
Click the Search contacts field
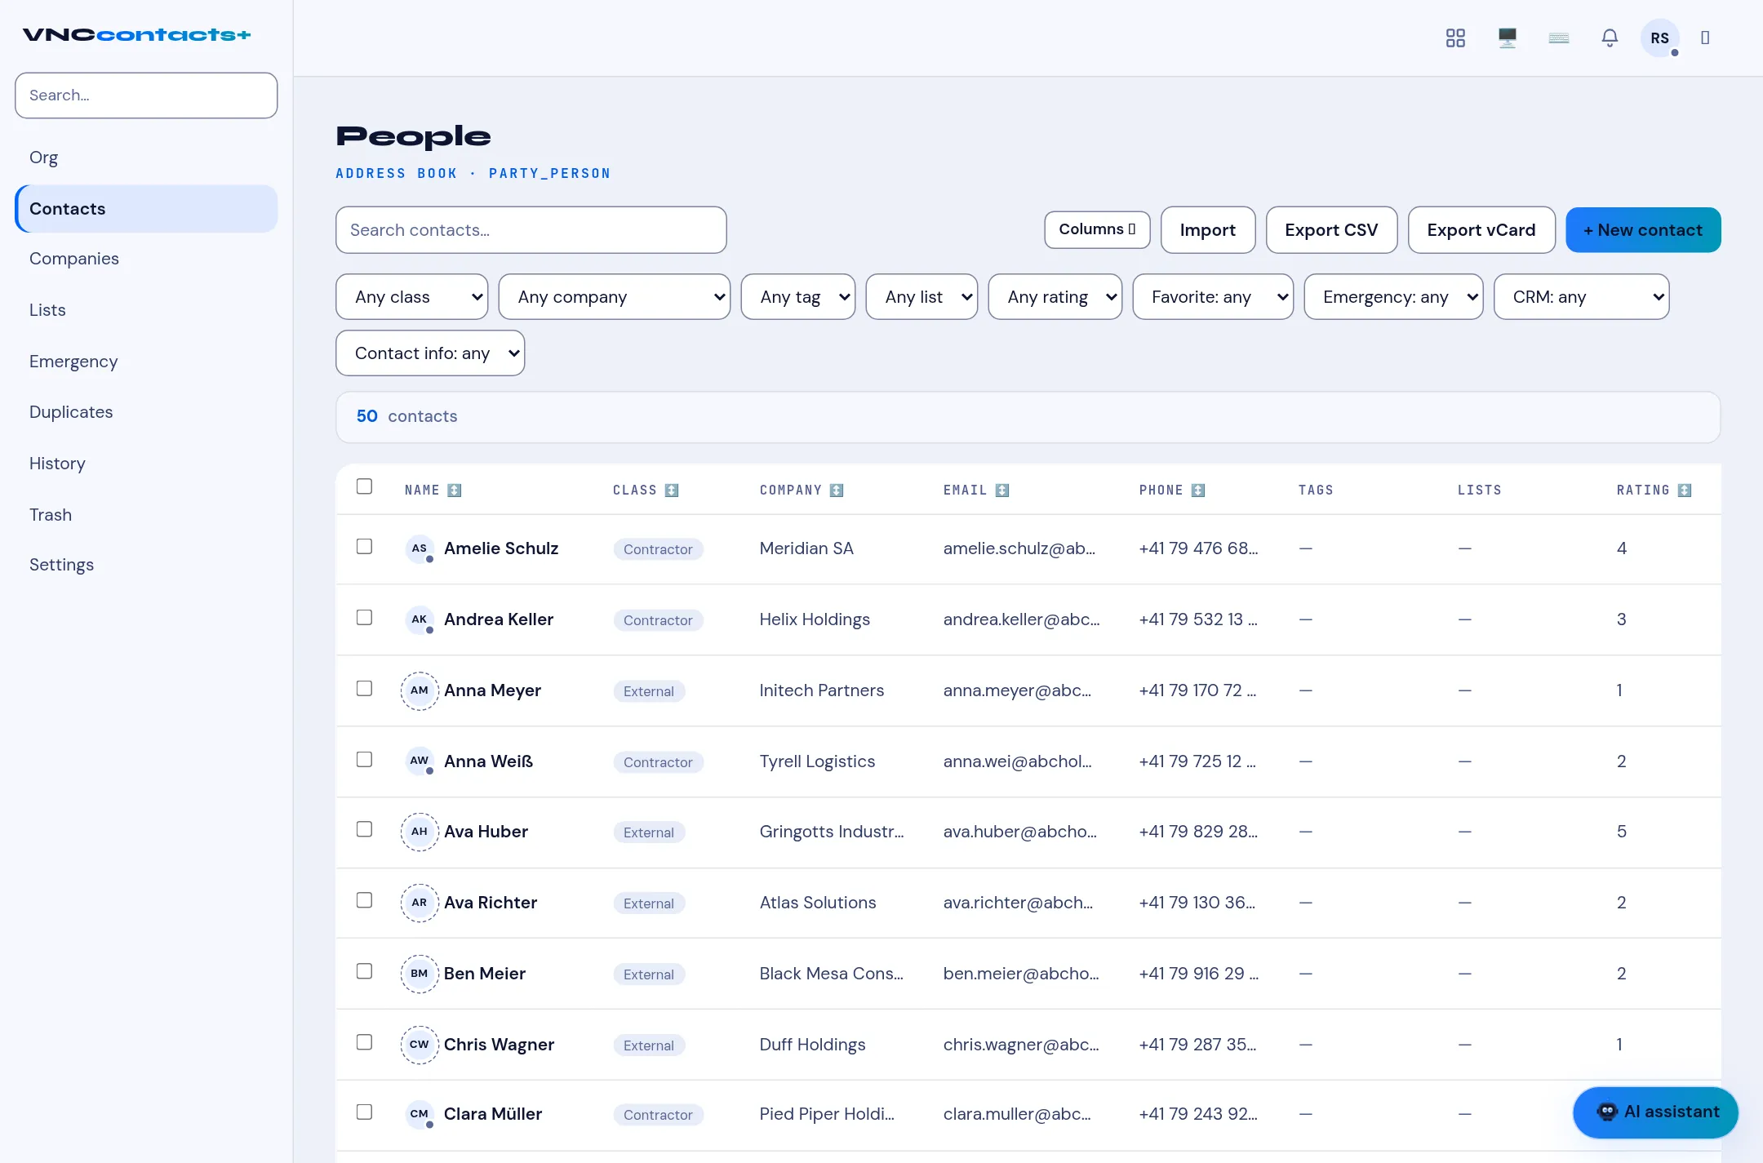point(531,230)
